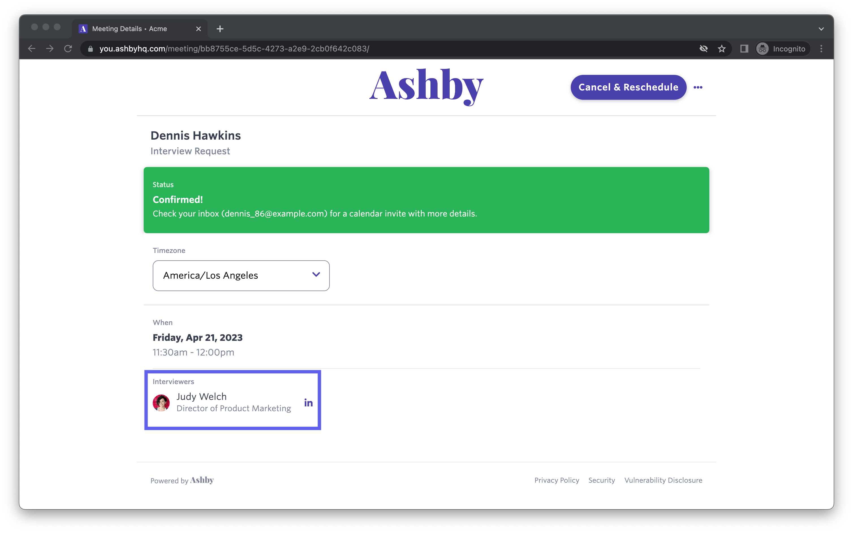Viewport: 853px width, 533px height.
Task: Click Cancel & Reschedule button
Action: [x=628, y=87]
